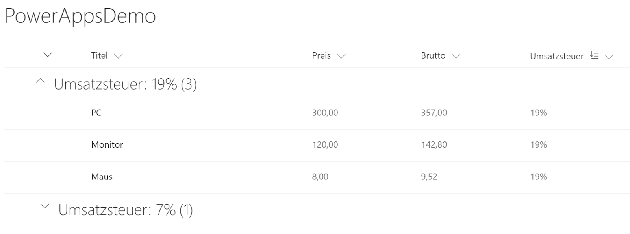Select the Maus list item
Image resolution: width=630 pixels, height=234 pixels.
102,177
